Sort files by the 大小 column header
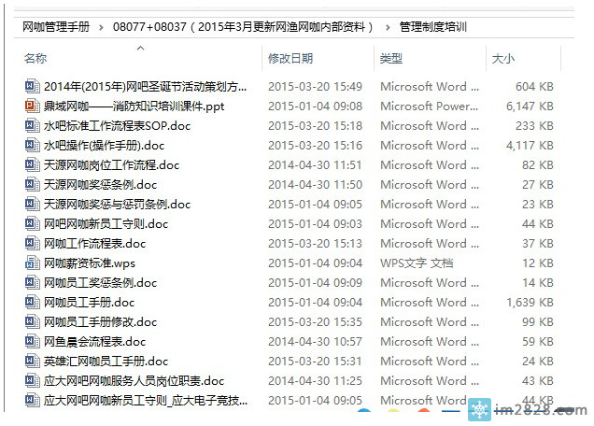Screen dimensions: 594x426 click(502, 59)
